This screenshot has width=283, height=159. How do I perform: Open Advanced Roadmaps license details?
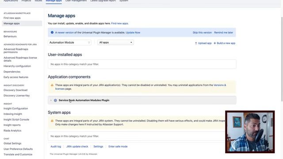point(20,59)
